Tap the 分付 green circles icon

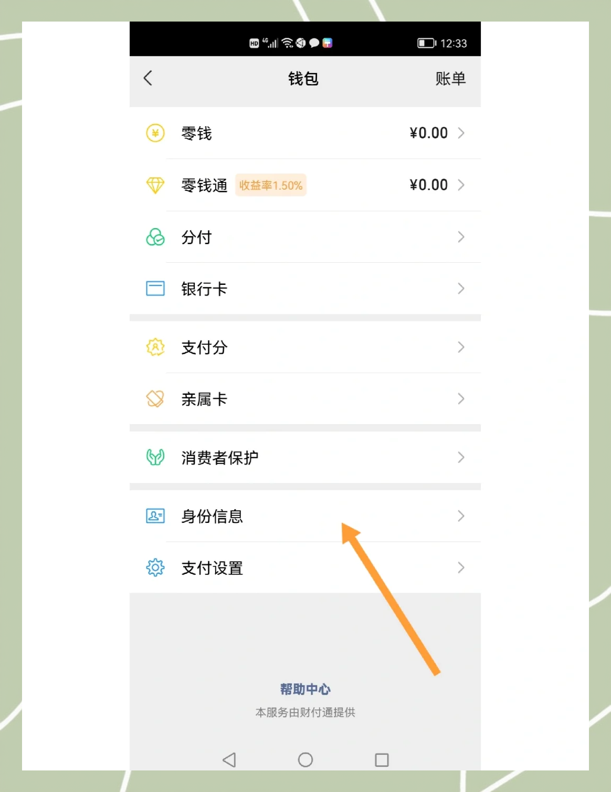click(x=155, y=237)
